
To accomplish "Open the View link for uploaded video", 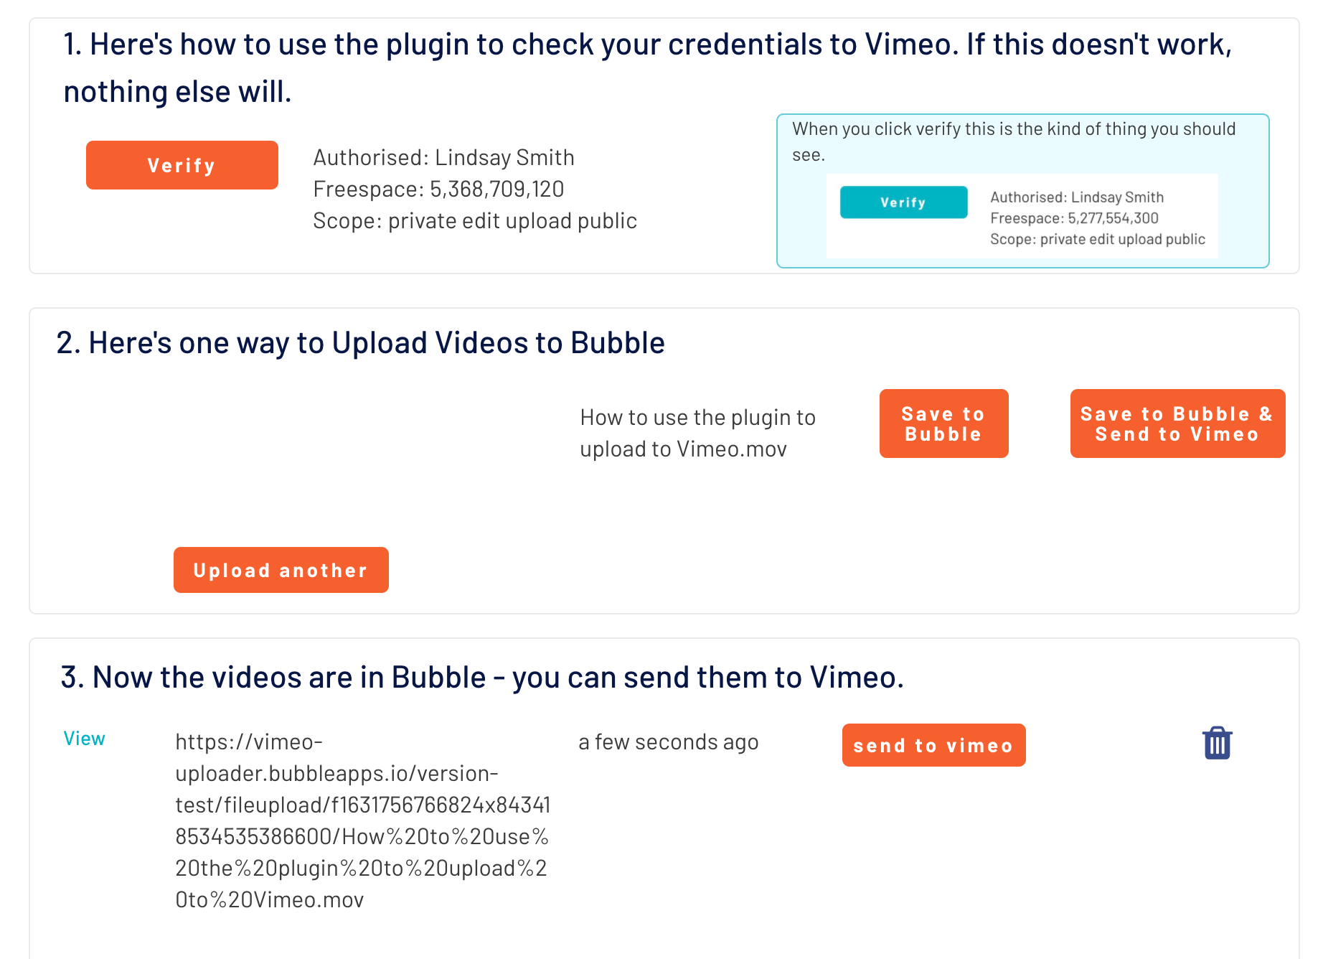I will tap(84, 739).
